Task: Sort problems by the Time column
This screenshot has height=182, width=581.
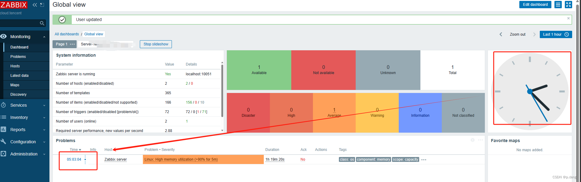Action: pyautogui.click(x=75, y=150)
